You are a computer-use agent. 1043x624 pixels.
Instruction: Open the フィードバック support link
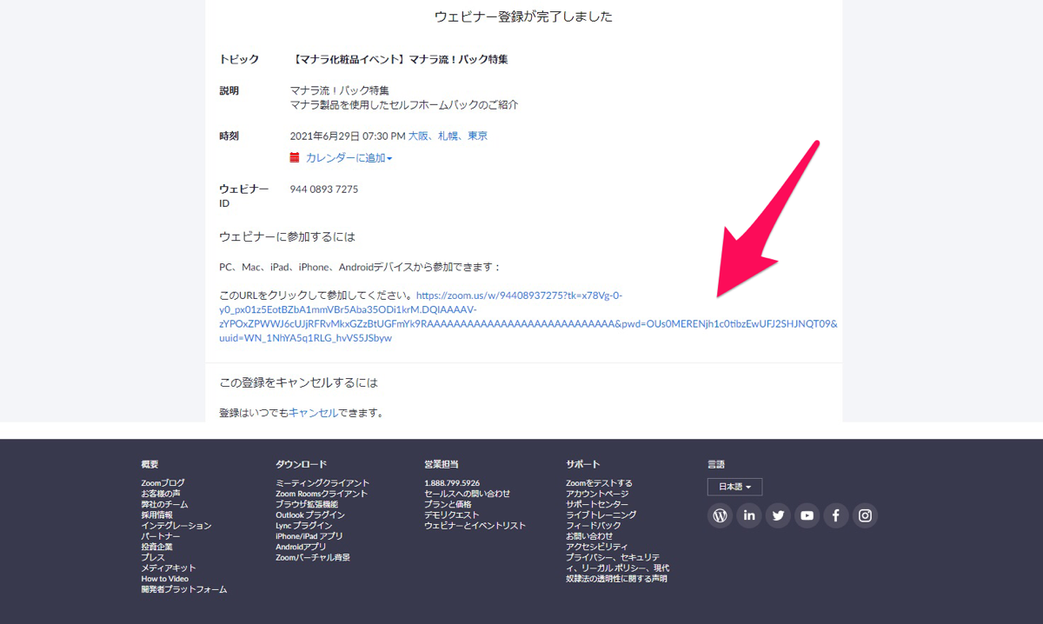click(594, 526)
